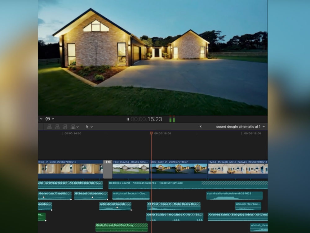Click keyframe on third-row 'Articulated Sounds' clip
This screenshot has height=233, width=310.
117,208
